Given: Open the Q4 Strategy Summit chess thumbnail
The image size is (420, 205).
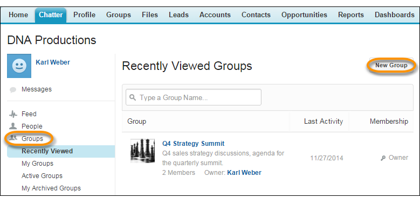Looking at the screenshot, I should 142,151.
